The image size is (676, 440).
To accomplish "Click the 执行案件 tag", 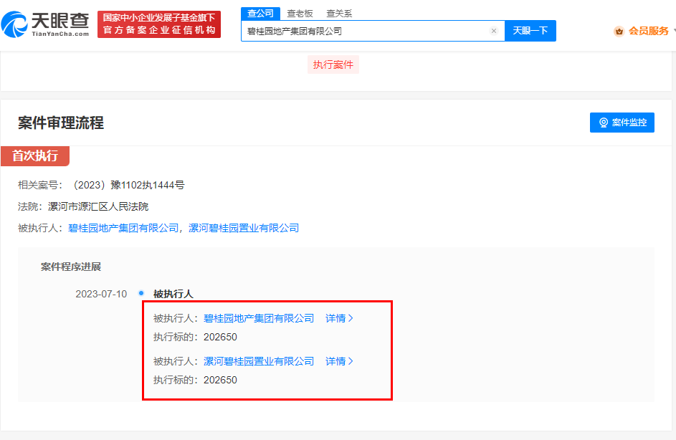I will pos(333,64).
